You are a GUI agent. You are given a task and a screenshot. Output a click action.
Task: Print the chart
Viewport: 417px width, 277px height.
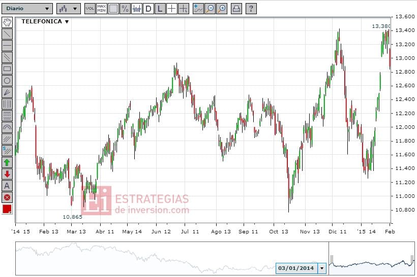(236, 9)
